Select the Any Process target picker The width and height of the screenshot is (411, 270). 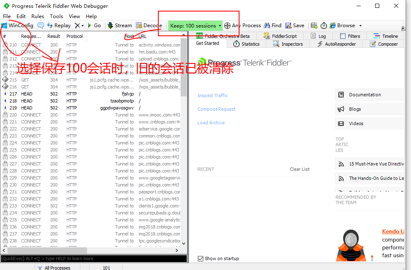[242, 26]
